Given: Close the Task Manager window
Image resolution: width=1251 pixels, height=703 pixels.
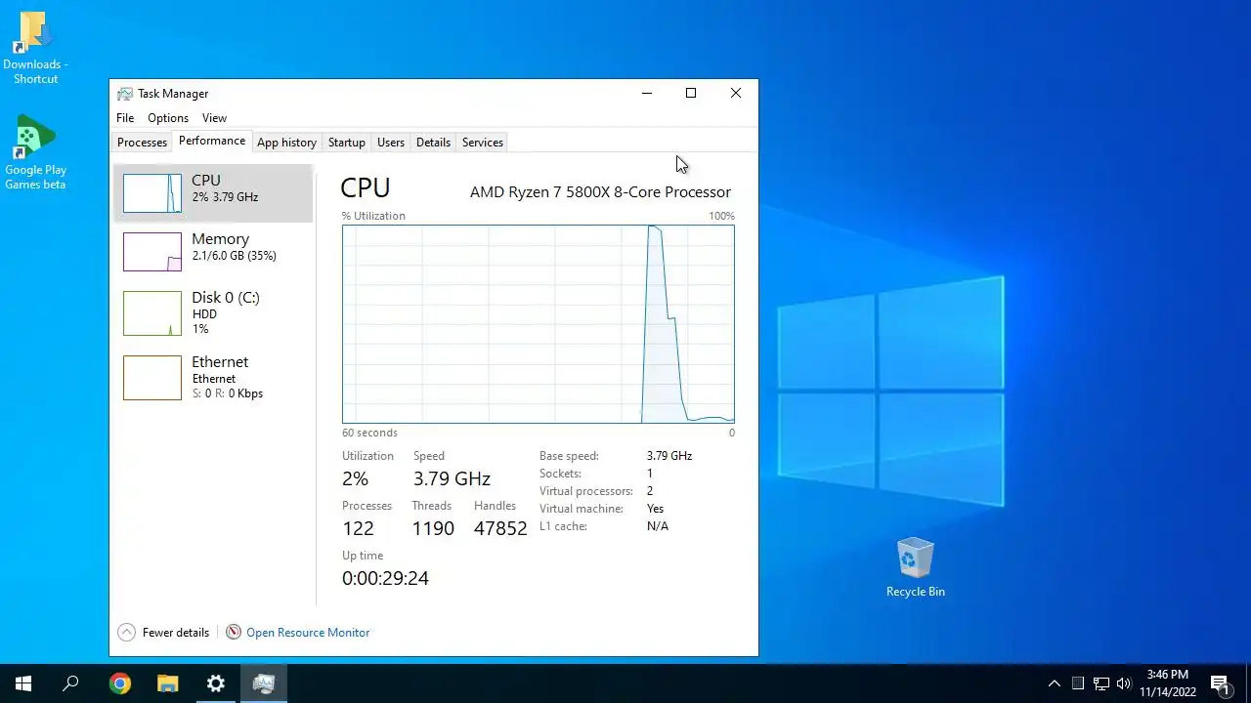Looking at the screenshot, I should pos(736,93).
